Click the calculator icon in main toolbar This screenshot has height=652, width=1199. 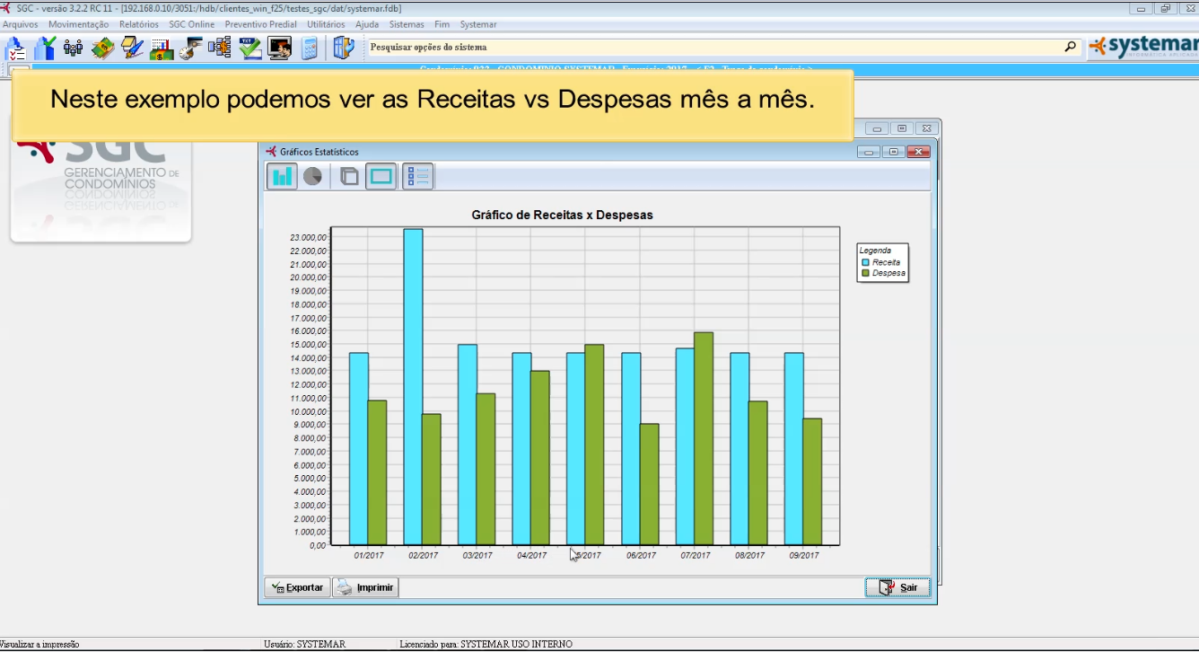(310, 48)
